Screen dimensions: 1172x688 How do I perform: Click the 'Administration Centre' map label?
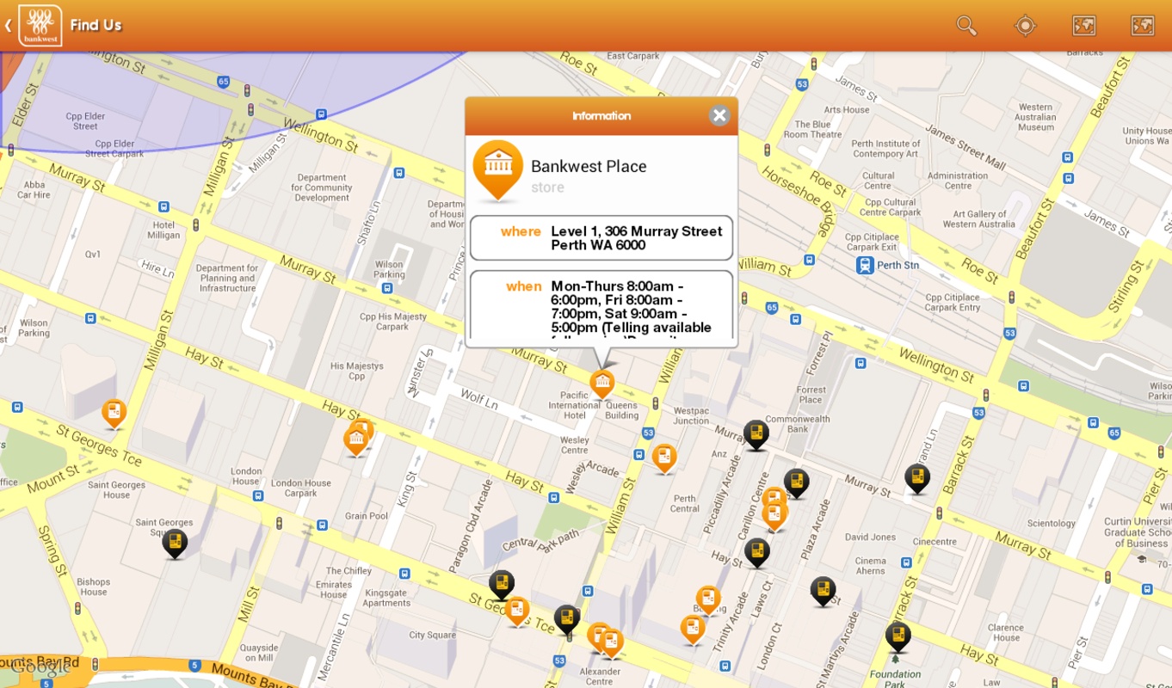click(958, 181)
